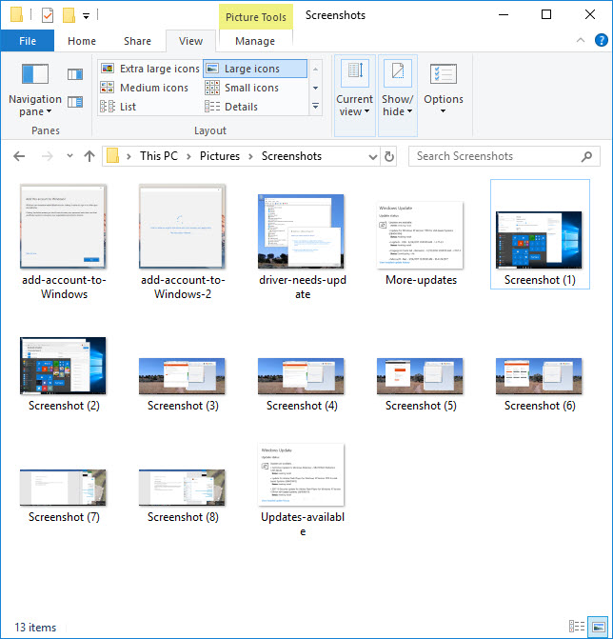Collapse the ribbon with the chevron
Image resolution: width=613 pixels, height=639 pixels.
[x=581, y=40]
